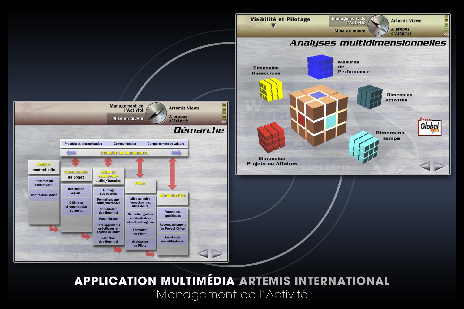
Task: Go to next page in Démarche screen
Action: point(217,254)
